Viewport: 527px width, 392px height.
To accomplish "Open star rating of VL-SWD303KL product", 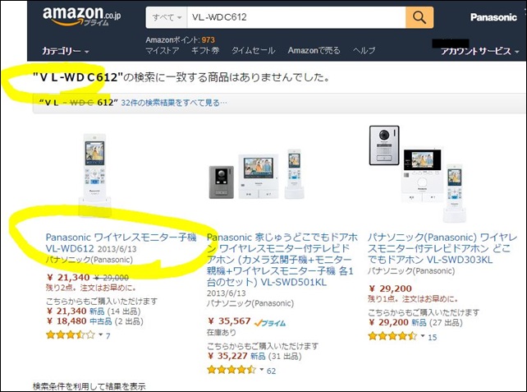I will pos(392,336).
